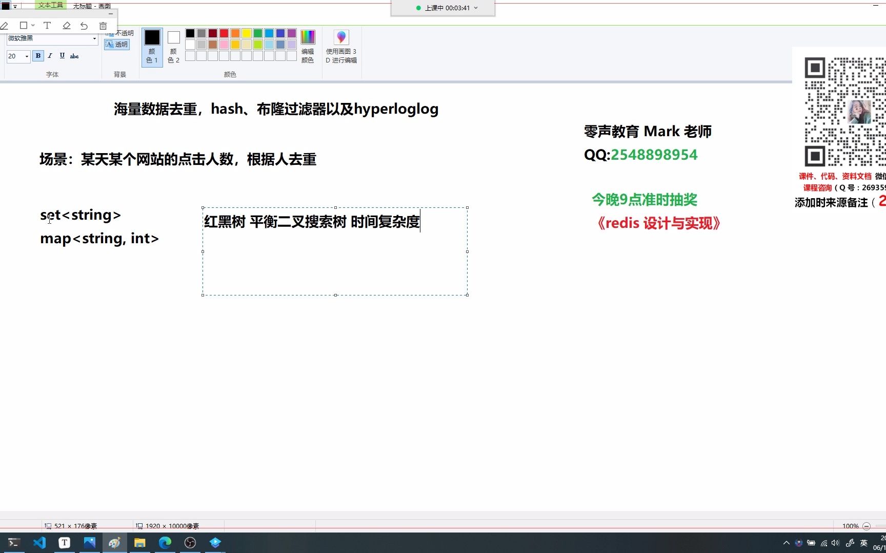Select the pen tool in the floating annotation bar
886x553 pixels.
(x=5, y=26)
